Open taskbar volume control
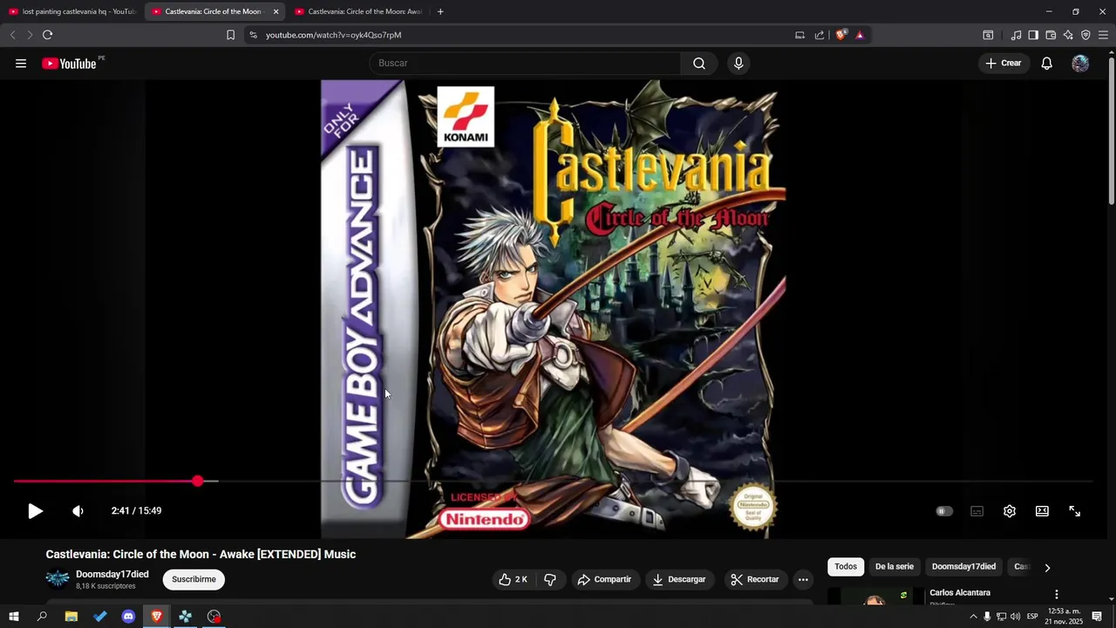 pos(1016,617)
